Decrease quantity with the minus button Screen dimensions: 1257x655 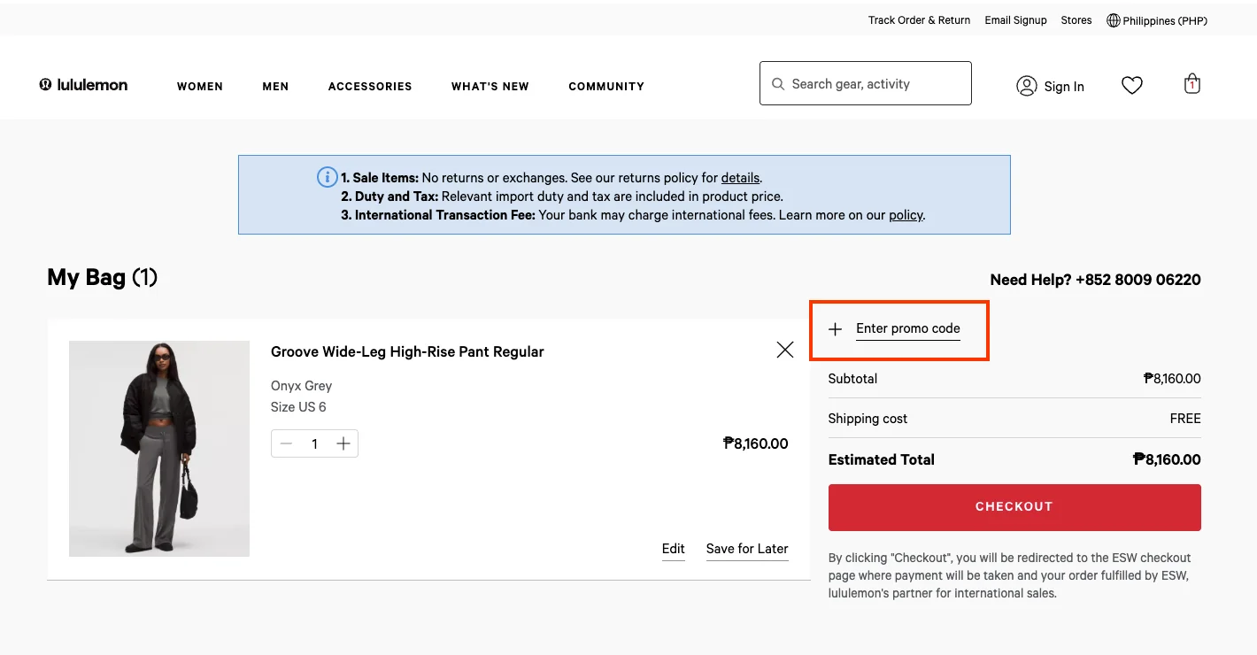coord(286,443)
